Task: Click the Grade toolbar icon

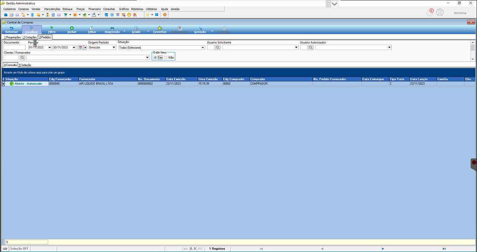Action: tap(136, 28)
